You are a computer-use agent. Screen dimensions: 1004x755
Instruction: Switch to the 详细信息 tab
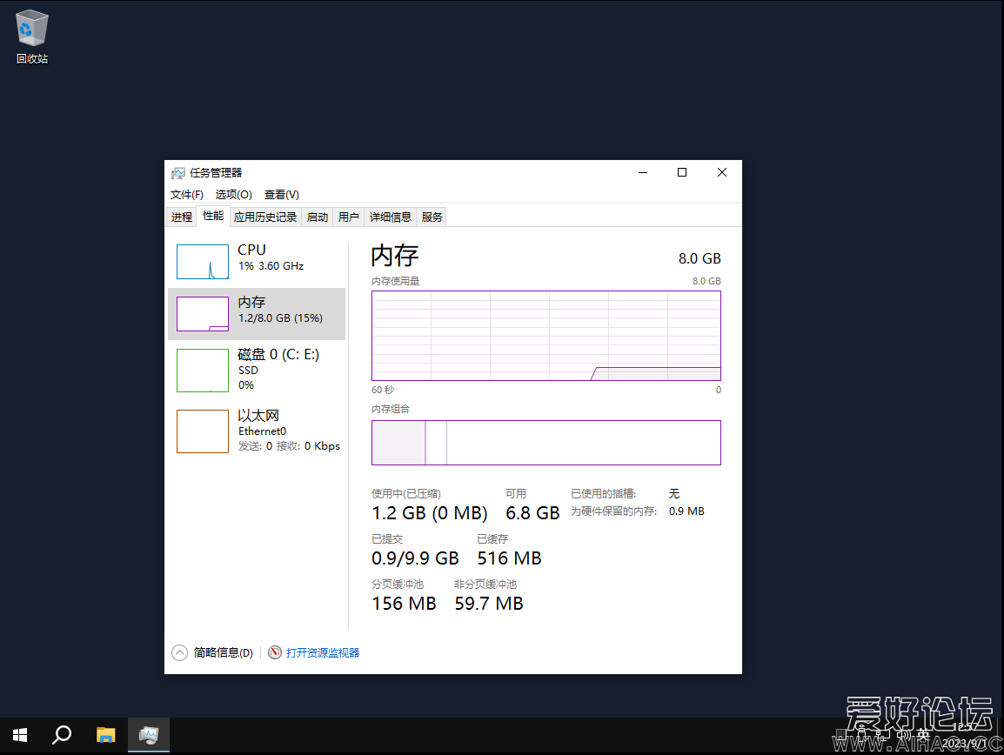click(x=390, y=217)
